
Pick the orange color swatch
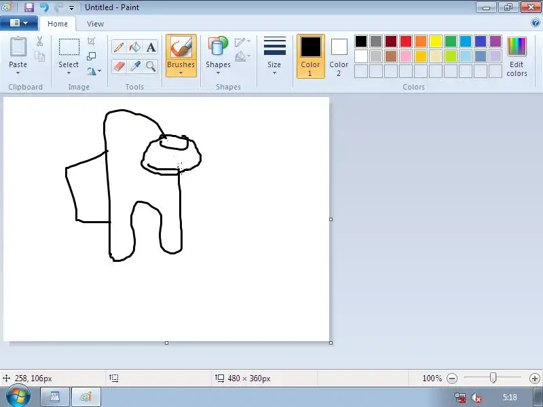[x=421, y=41]
